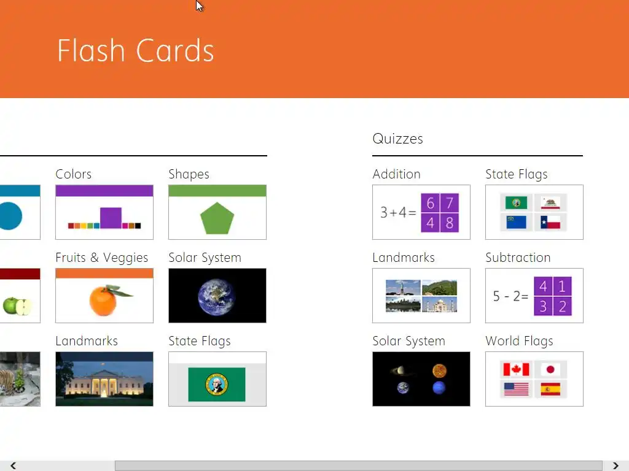This screenshot has width=629, height=471.
Task: Select the Shapes label text
Action: point(189,175)
